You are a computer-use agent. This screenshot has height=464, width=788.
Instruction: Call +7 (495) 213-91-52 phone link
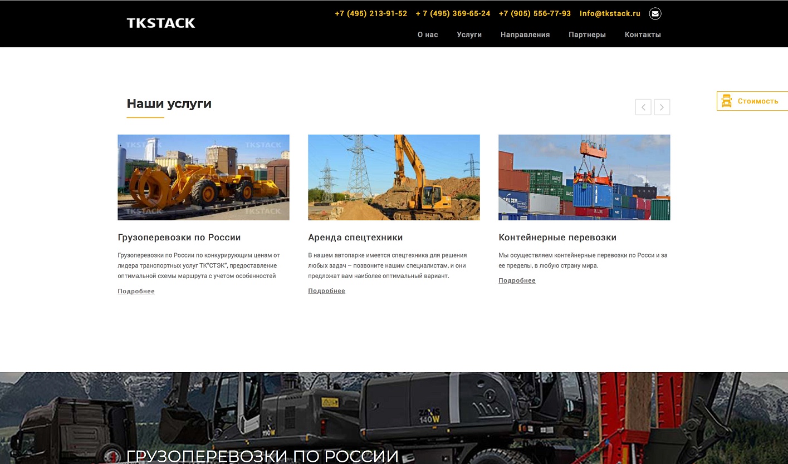371,13
